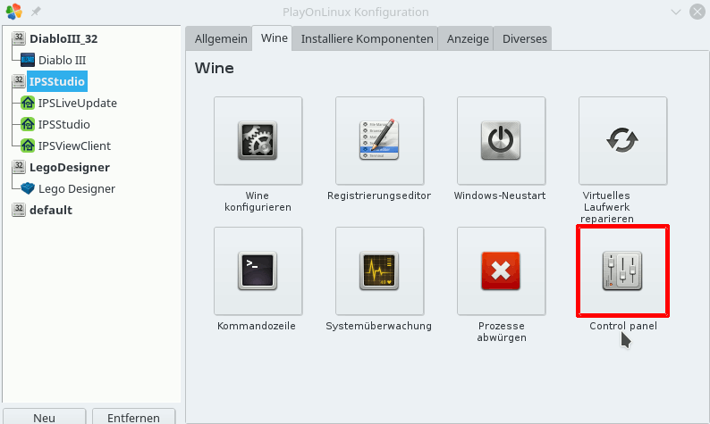Click the Windows-Neustart label
Image resolution: width=710 pixels, height=424 pixels.
click(500, 195)
